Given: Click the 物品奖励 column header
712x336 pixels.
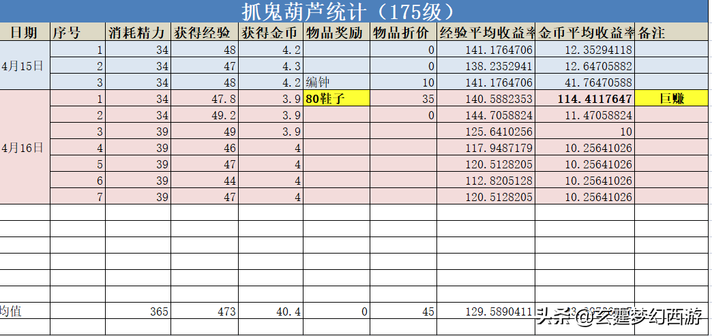Looking at the screenshot, I should point(336,33).
